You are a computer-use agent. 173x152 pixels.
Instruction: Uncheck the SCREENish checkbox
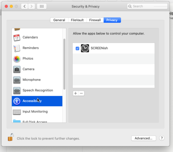click(x=77, y=48)
